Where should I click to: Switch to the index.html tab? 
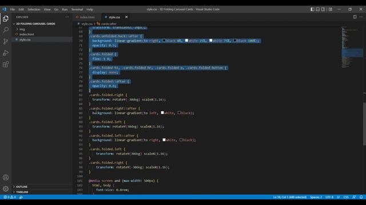pyautogui.click(x=87, y=17)
